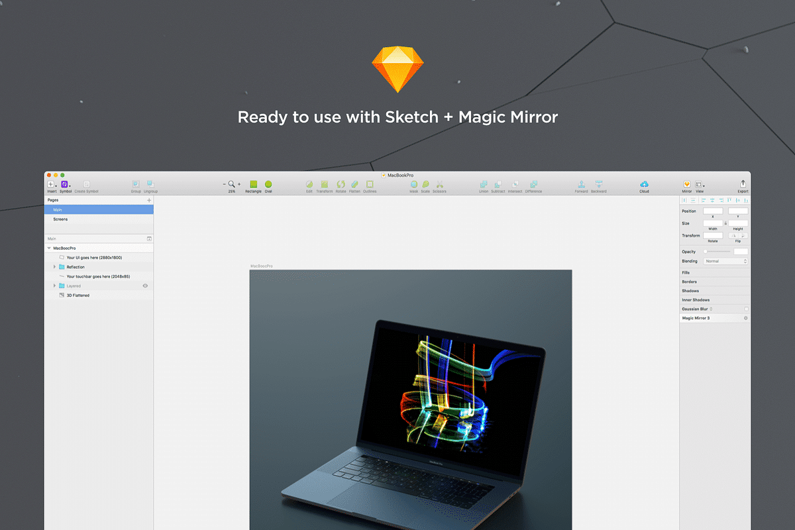Click the Rotate toolbar icon
This screenshot has width=795, height=530.
click(x=341, y=184)
